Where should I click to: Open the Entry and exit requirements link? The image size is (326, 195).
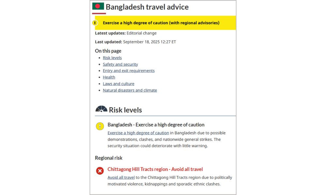pyautogui.click(x=128, y=71)
